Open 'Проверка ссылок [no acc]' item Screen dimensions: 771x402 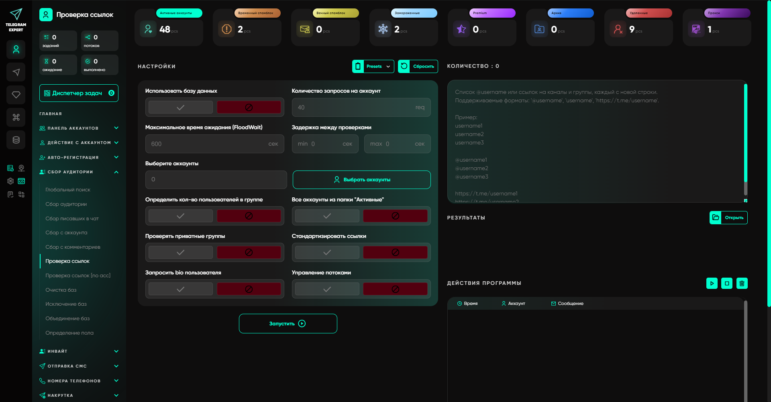coord(78,276)
